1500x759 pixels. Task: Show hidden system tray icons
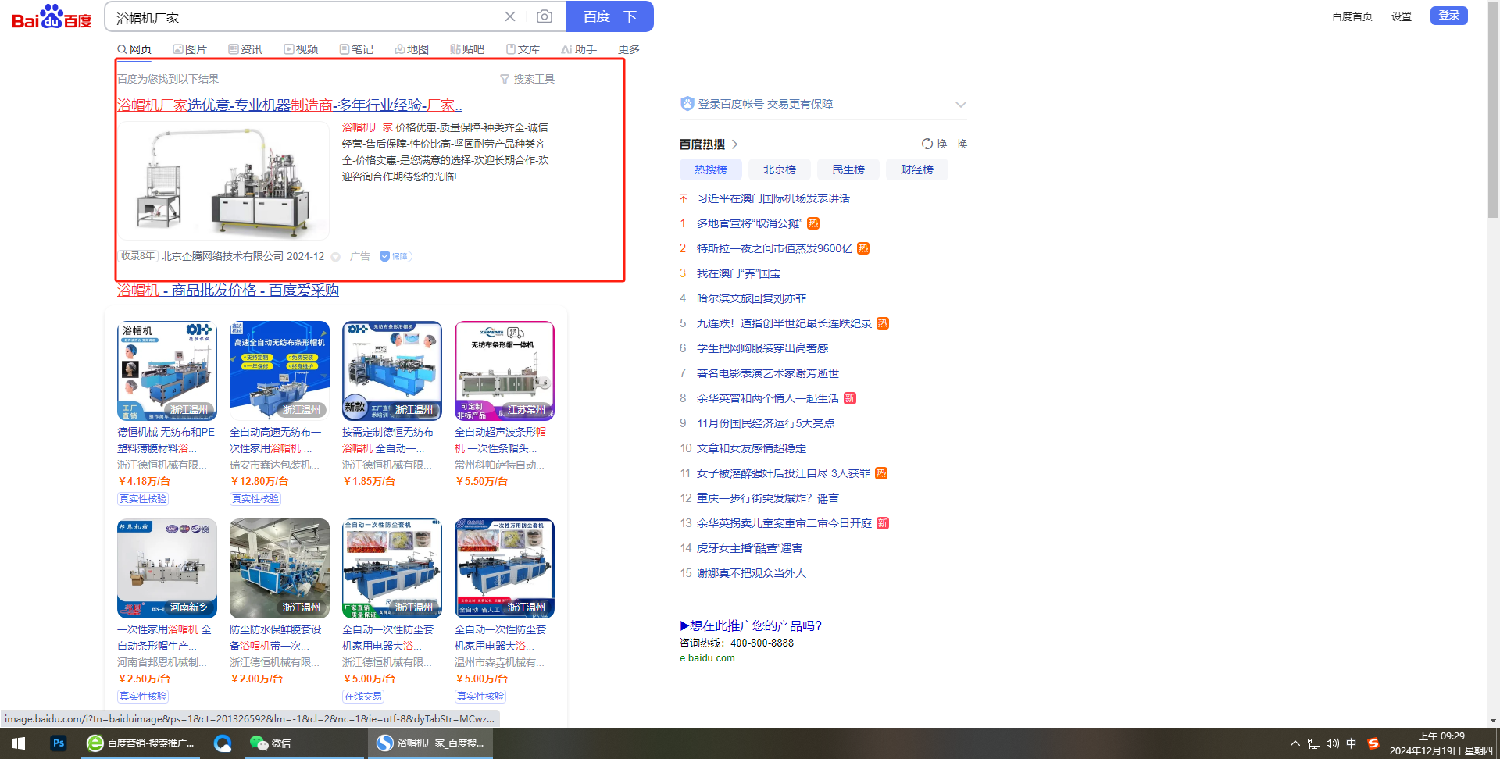click(x=1295, y=743)
